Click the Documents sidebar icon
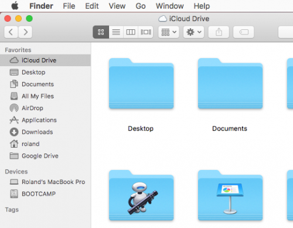This screenshot has width=293, height=228. click(14, 84)
